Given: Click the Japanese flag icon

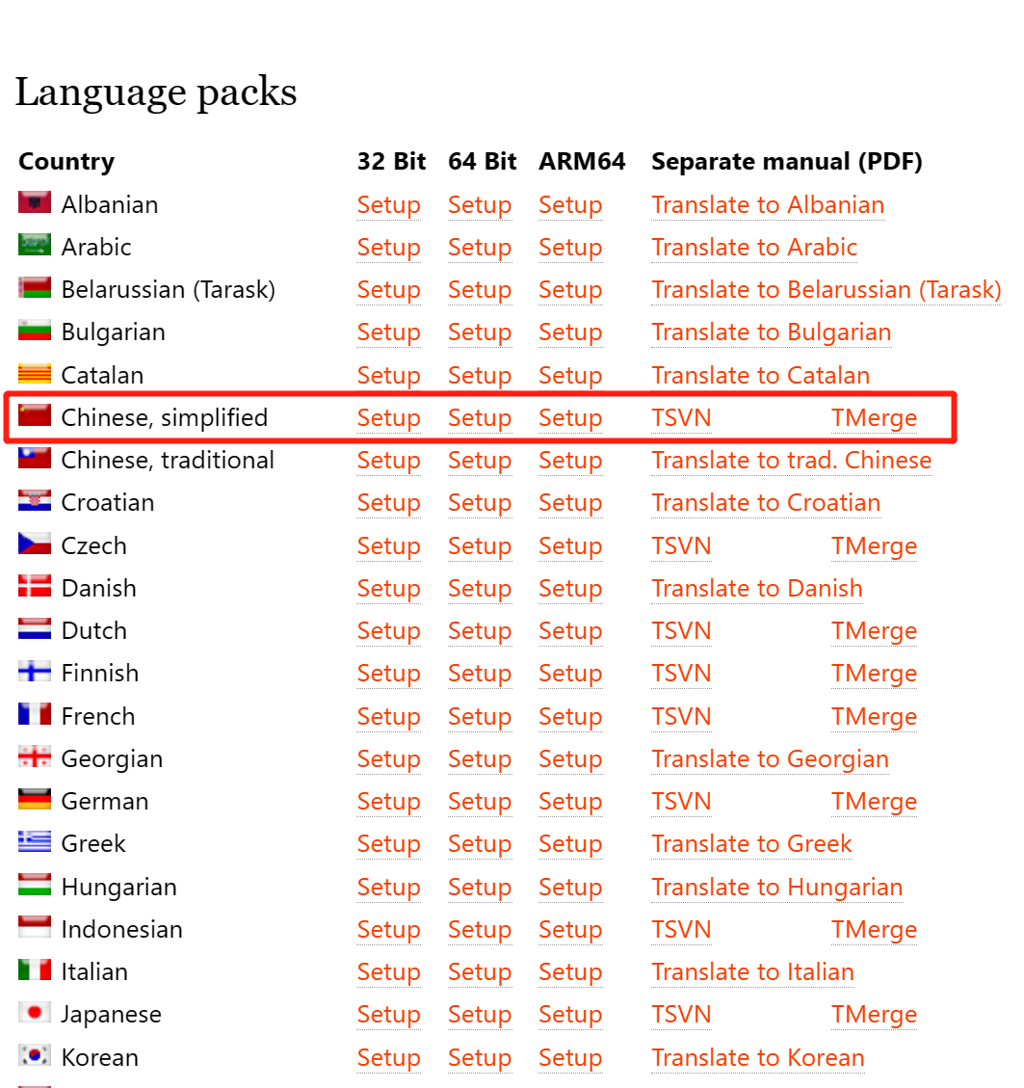Looking at the screenshot, I should [35, 1013].
